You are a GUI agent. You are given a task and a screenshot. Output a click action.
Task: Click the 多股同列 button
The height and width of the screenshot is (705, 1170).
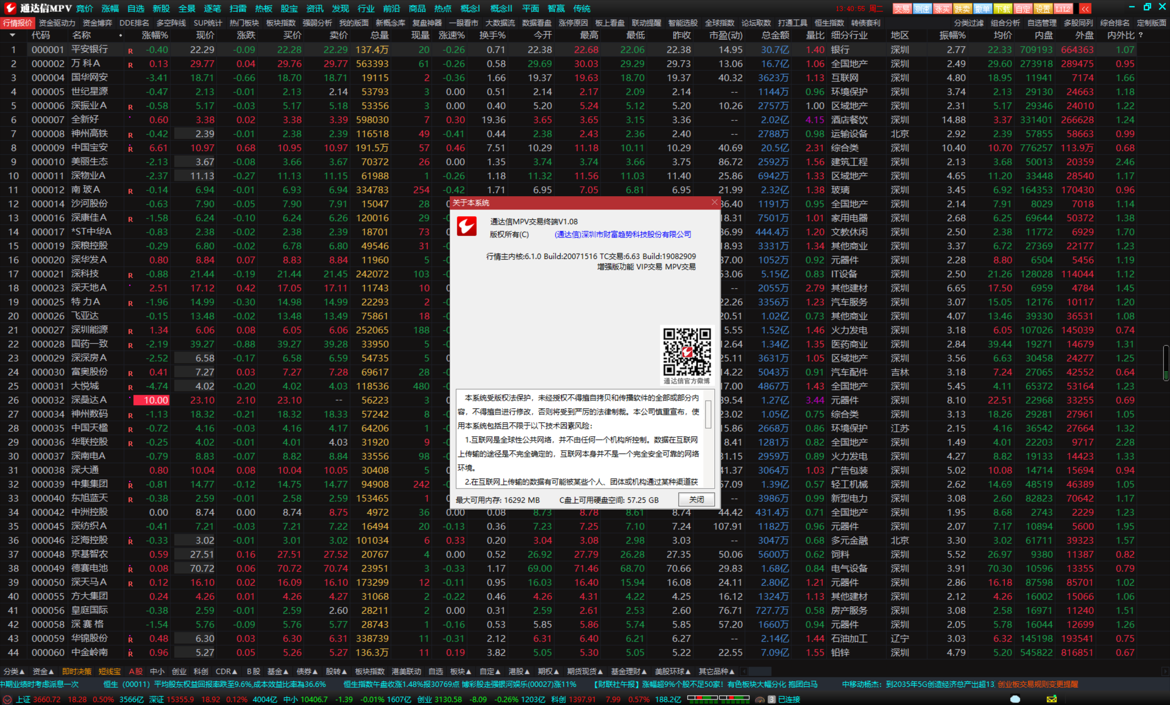pyautogui.click(x=1078, y=23)
